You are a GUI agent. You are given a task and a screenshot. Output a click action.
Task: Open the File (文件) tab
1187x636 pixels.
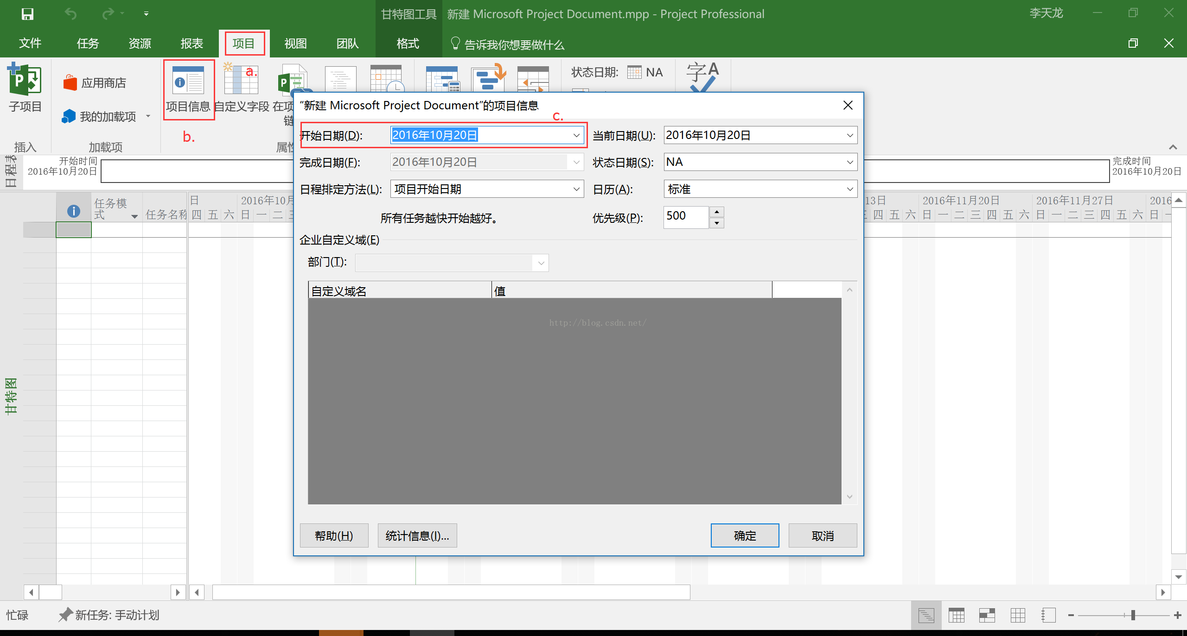pyautogui.click(x=30, y=44)
